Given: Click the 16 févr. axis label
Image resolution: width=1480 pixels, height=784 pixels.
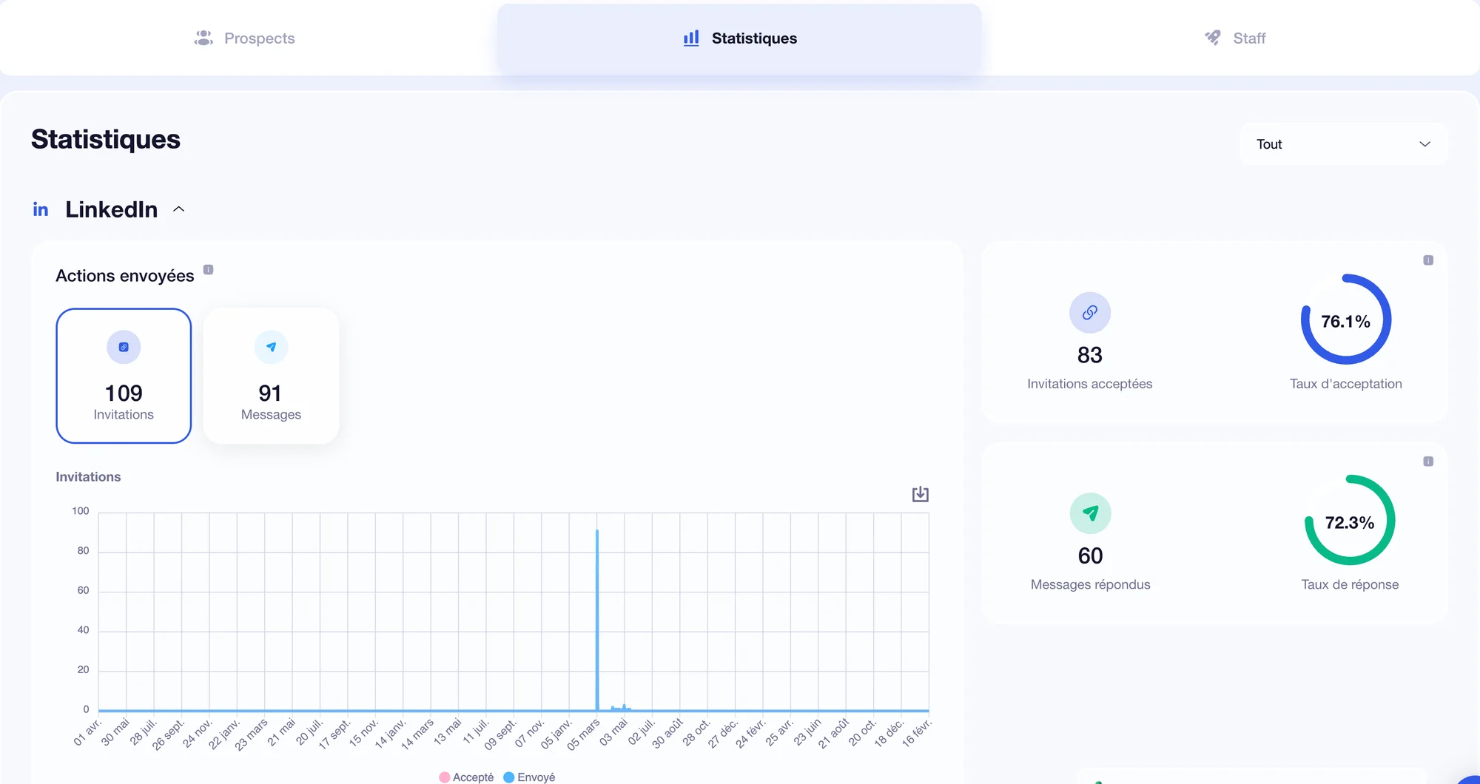Looking at the screenshot, I should 917,732.
